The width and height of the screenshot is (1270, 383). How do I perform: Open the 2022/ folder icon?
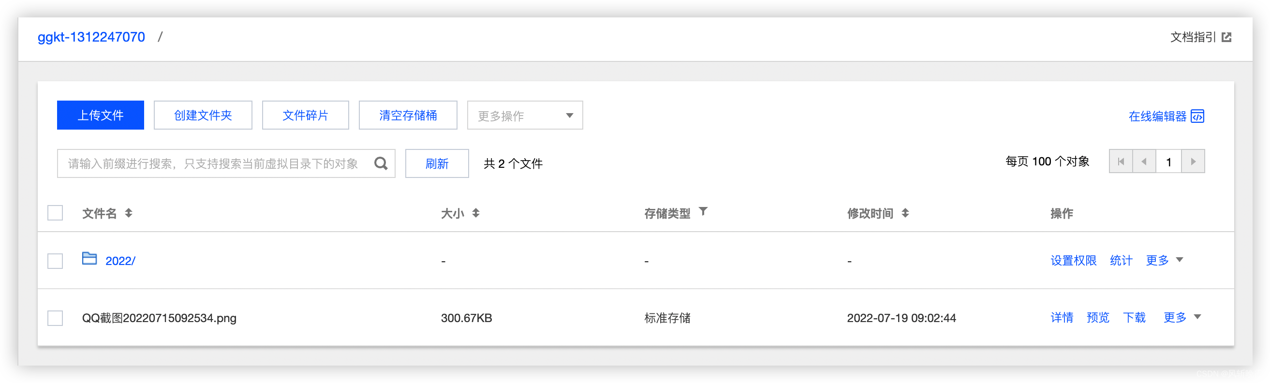(x=89, y=258)
